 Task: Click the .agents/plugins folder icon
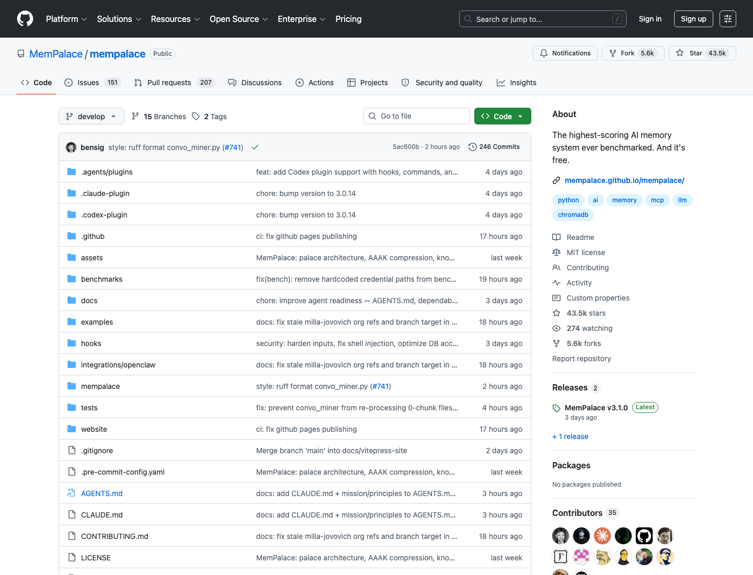[72, 172]
